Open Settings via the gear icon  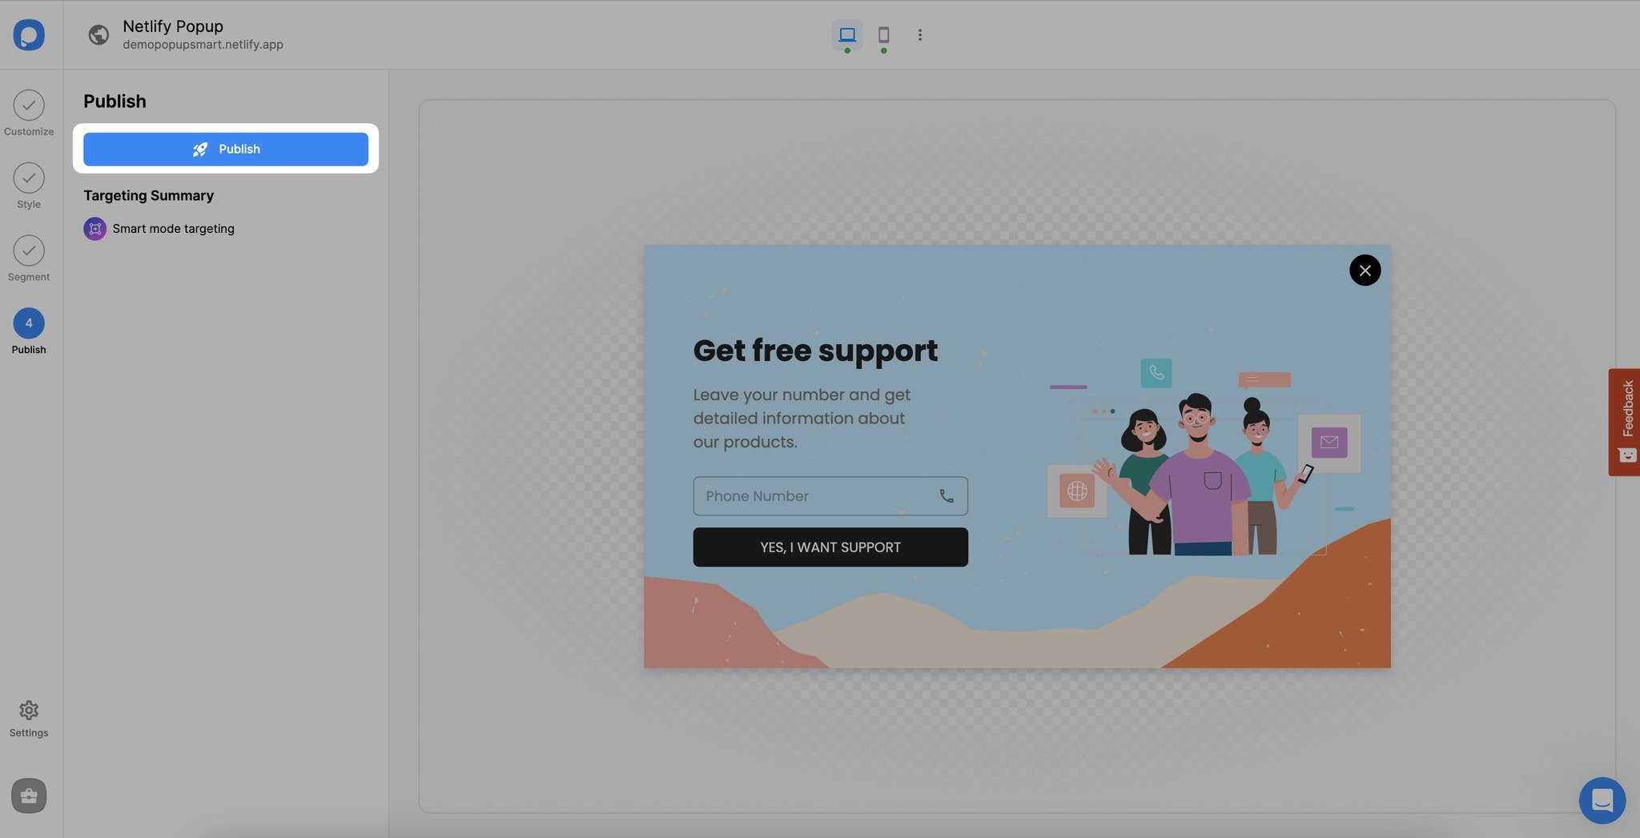[x=29, y=710]
